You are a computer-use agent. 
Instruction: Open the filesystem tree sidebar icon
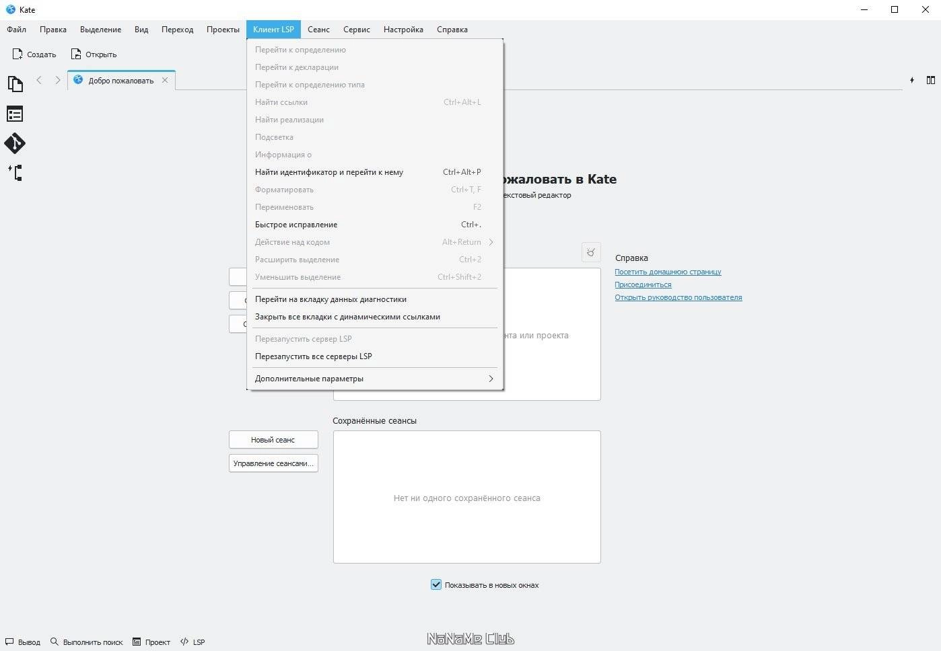tap(15, 173)
